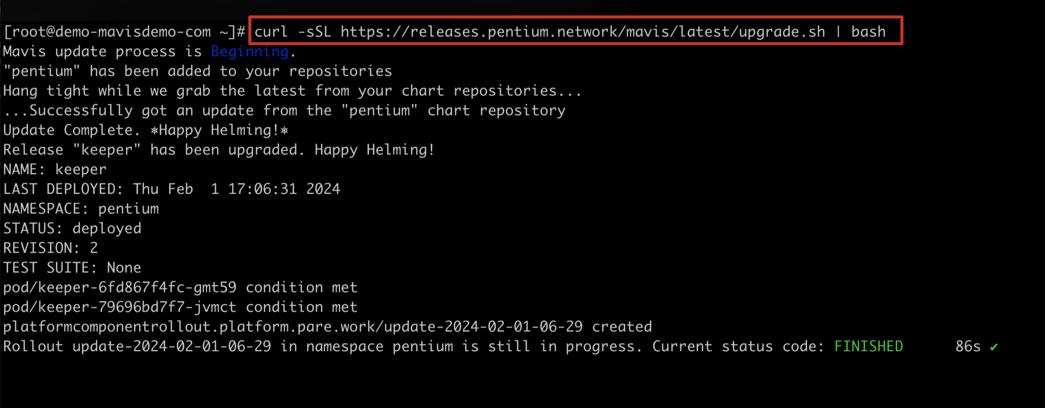Click the root@demo-mavisdemo-com shell prompt

(x=124, y=32)
